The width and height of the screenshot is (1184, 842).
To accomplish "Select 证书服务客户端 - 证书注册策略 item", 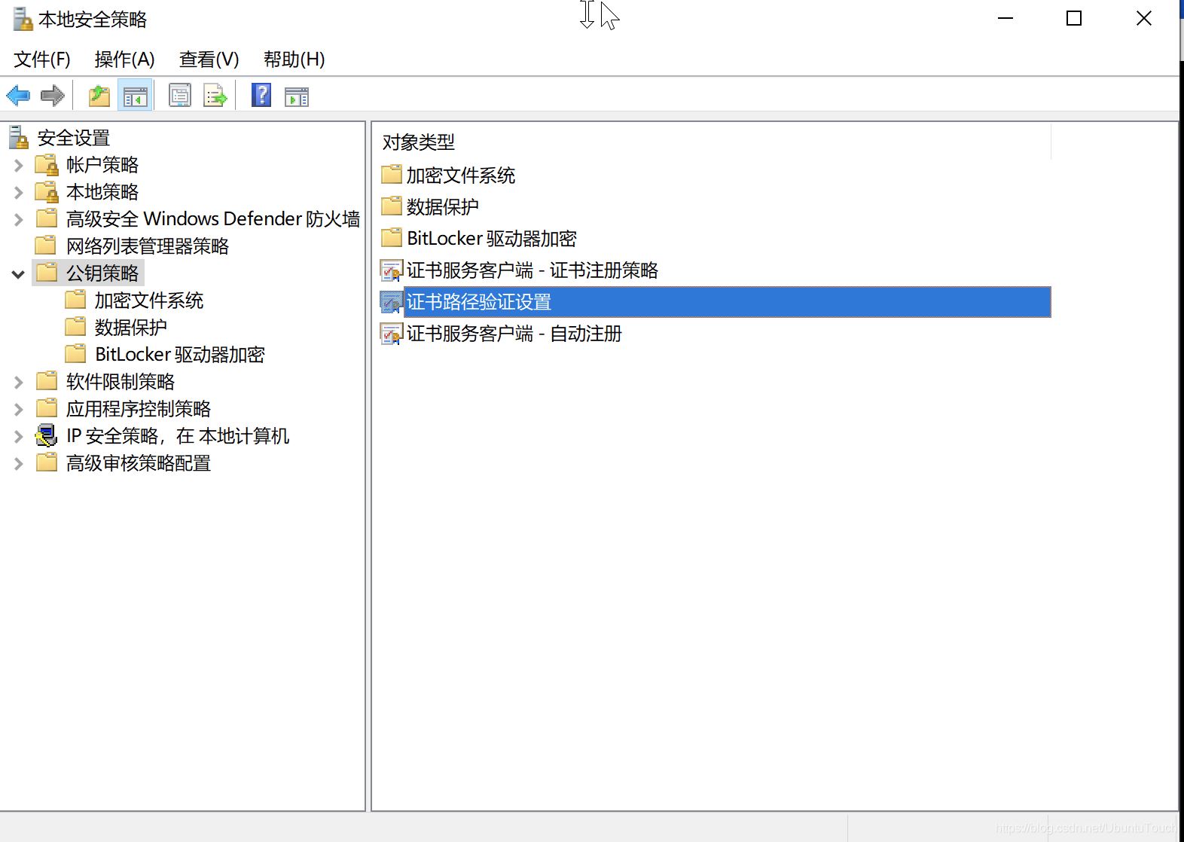I will pos(532,270).
